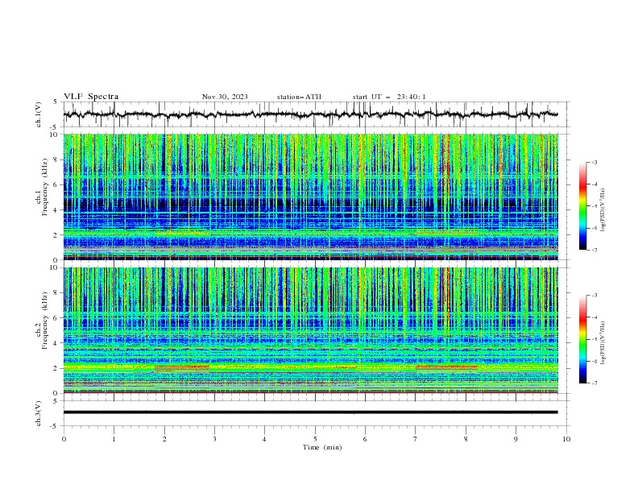Image resolution: width=638 pixels, height=493 pixels.
Task: Click the lower log(PSD)(V²/Hz) colorbar label
Action: (603, 343)
